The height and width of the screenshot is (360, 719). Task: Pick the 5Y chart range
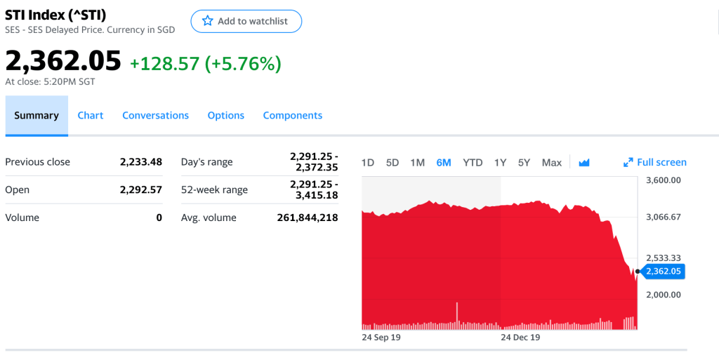pyautogui.click(x=524, y=163)
